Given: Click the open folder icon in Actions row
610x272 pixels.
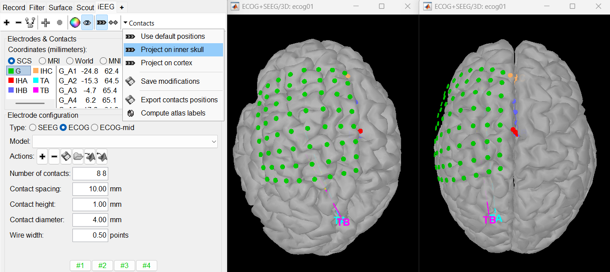Looking at the screenshot, I should point(78,156).
